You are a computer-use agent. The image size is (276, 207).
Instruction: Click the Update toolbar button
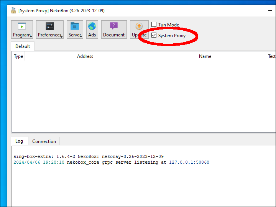coord(139,30)
